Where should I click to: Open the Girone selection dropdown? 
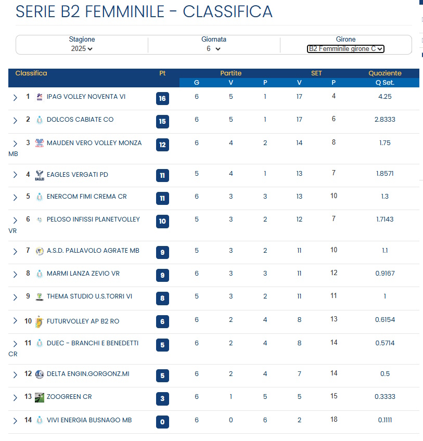point(345,49)
